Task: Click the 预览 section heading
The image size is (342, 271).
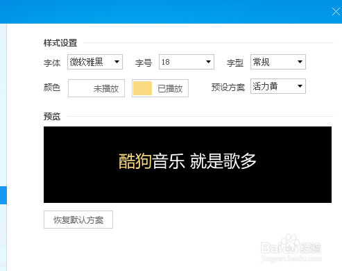Action: pos(52,116)
